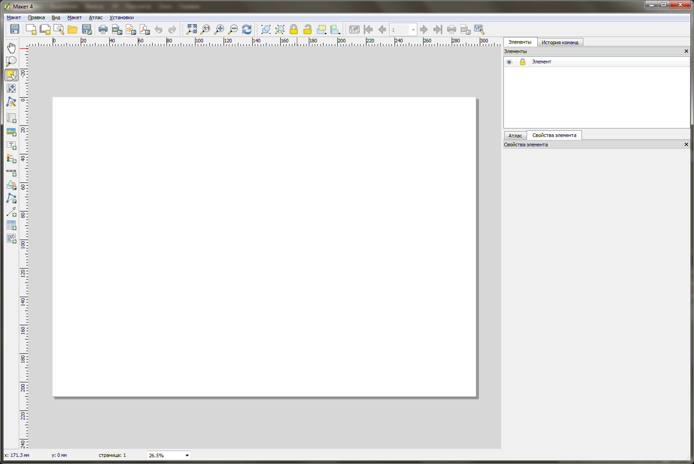This screenshot has height=464, width=694.
Task: Pick the Add scale bar tool
Action: (x=11, y=172)
